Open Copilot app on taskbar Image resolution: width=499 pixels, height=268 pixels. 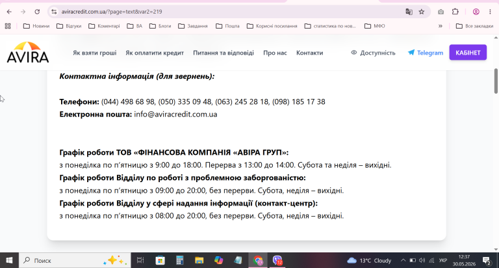click(218, 260)
